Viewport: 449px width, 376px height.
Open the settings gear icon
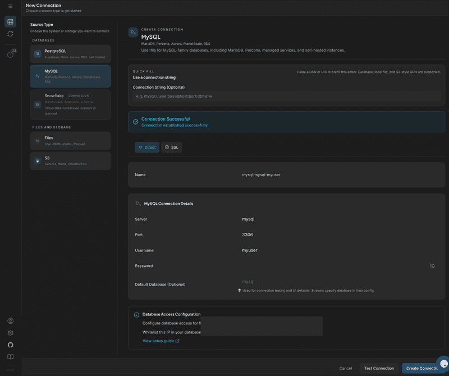[x=10, y=333]
